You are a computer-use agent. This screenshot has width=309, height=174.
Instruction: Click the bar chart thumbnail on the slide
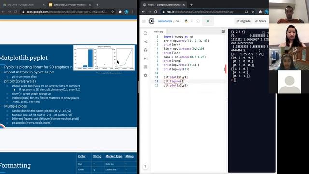(85, 58)
